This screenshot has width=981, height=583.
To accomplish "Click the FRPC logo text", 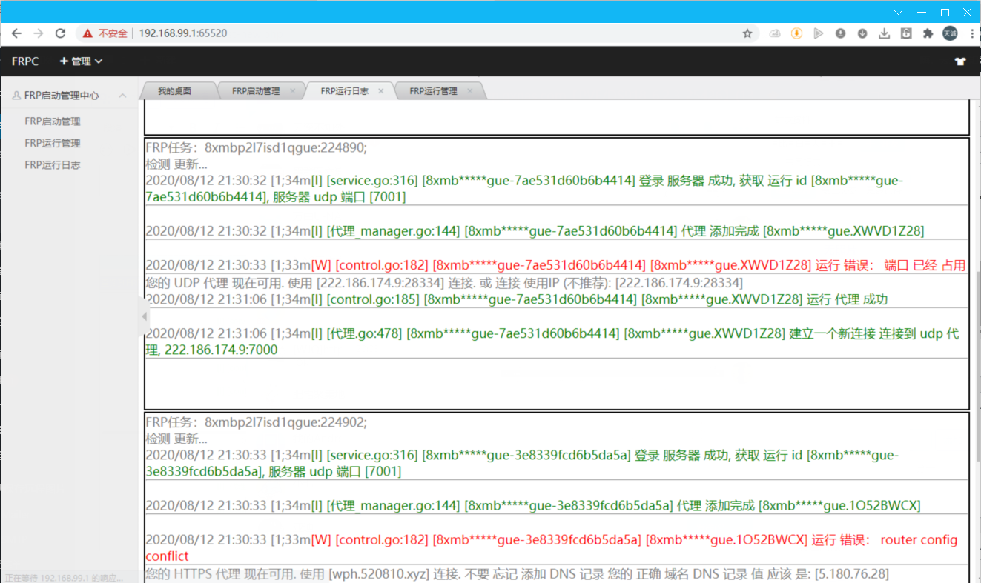I will pyautogui.click(x=25, y=61).
